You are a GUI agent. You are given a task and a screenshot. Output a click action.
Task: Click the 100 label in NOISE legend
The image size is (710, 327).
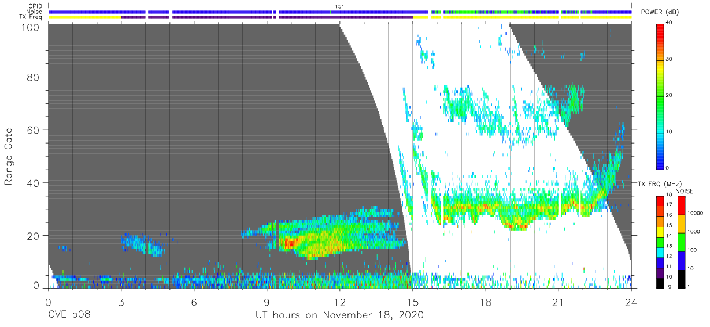click(693, 250)
